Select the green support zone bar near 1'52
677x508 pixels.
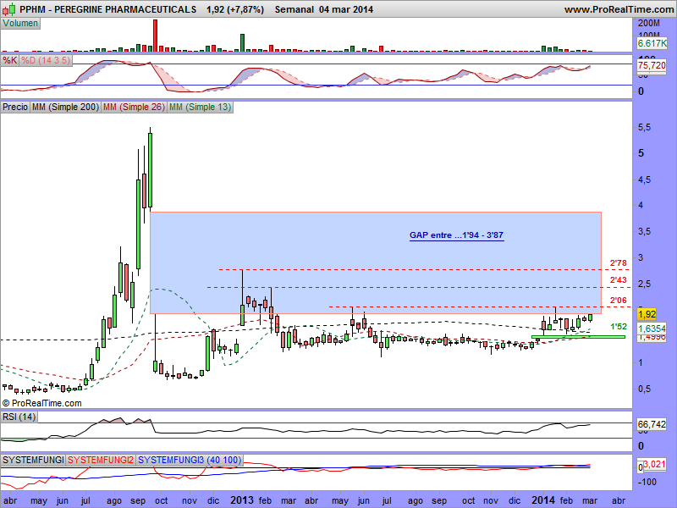click(x=578, y=337)
